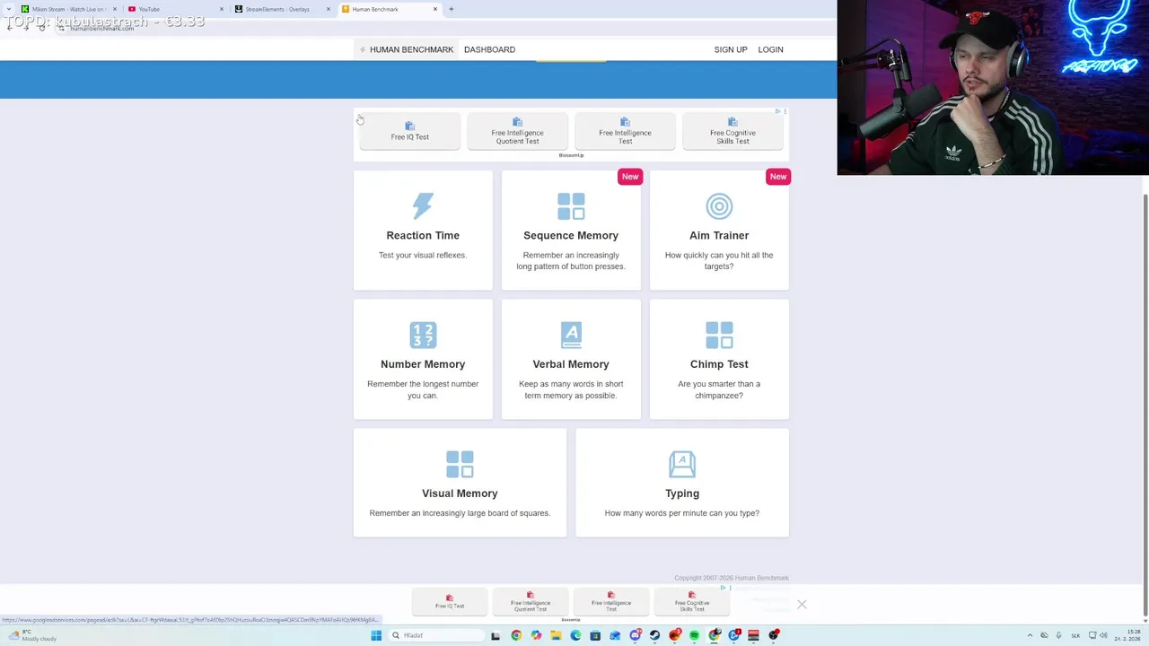Close the StreamElements Overlays tab
The height and width of the screenshot is (646, 1149).
coord(329,9)
